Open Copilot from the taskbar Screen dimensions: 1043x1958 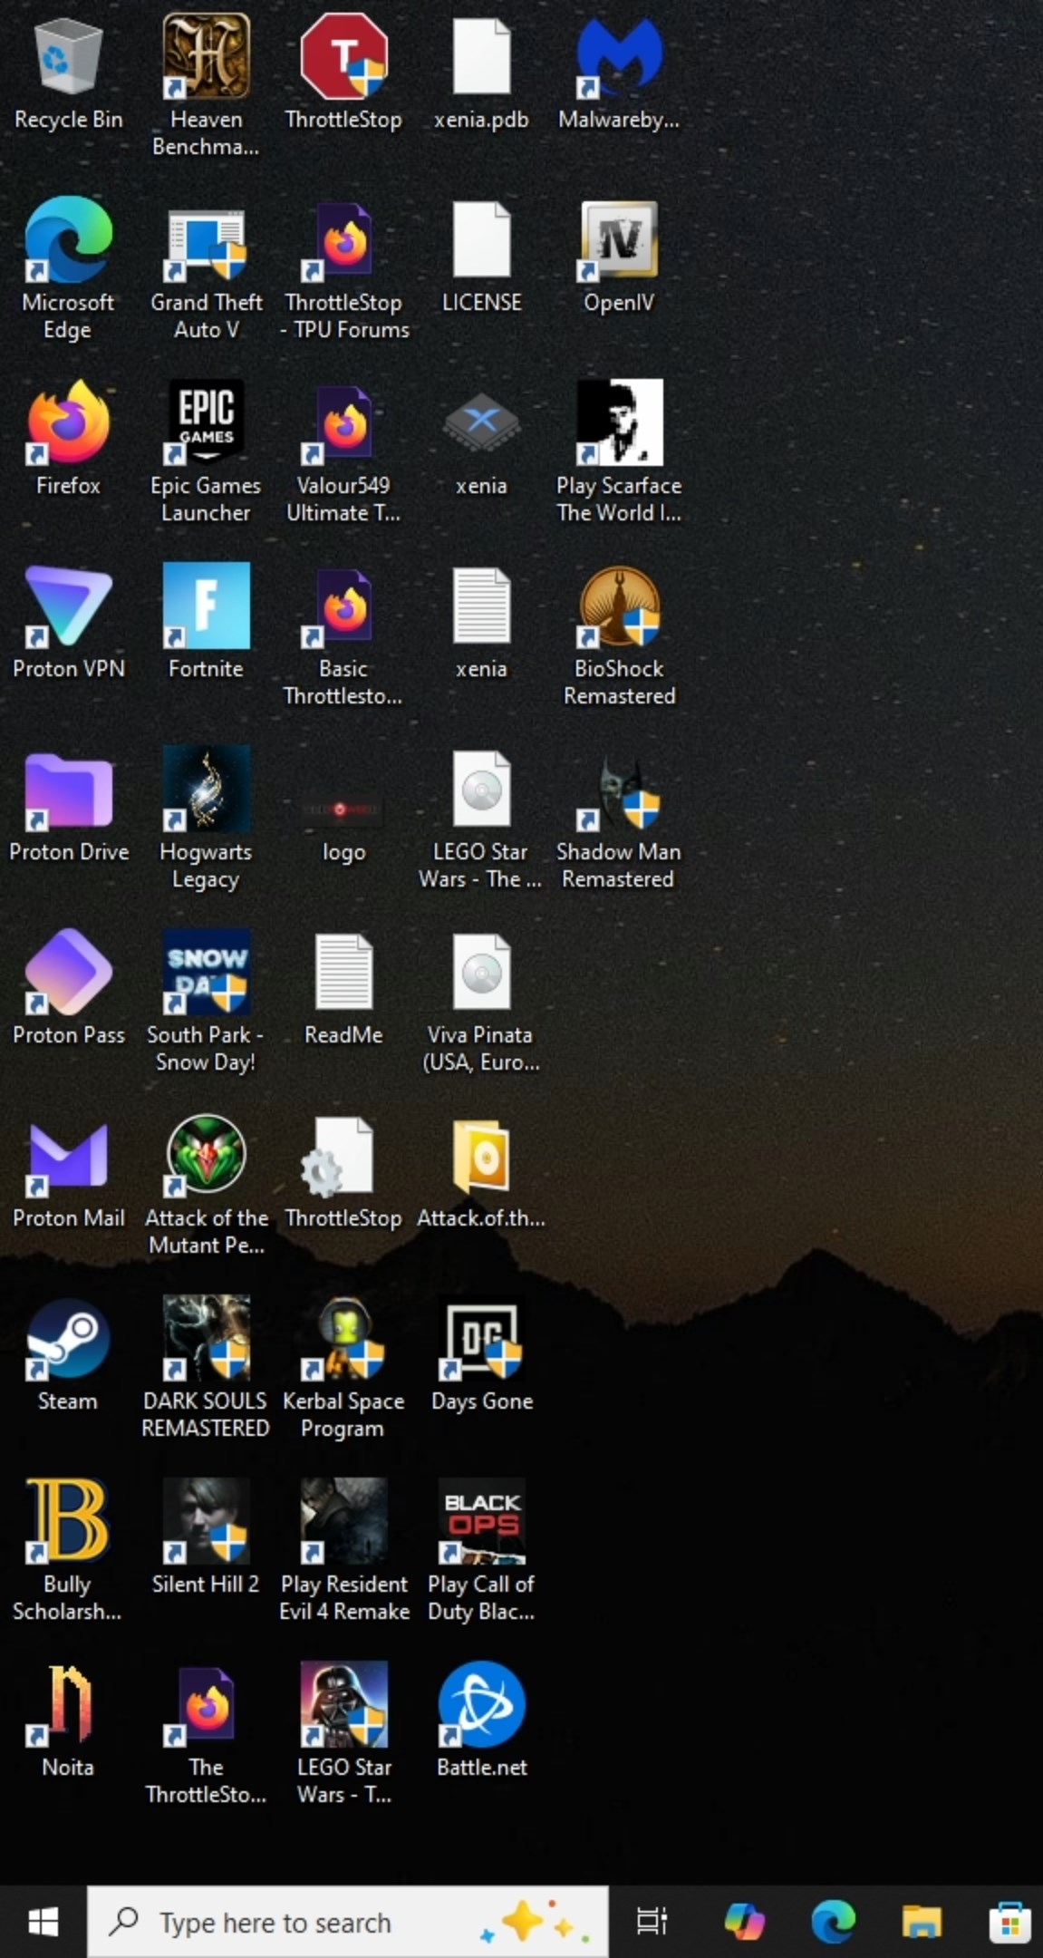click(744, 1922)
